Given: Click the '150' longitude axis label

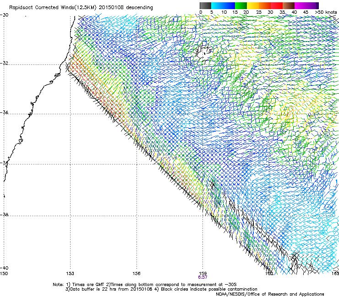Looking at the screenshot, I should (4, 274).
